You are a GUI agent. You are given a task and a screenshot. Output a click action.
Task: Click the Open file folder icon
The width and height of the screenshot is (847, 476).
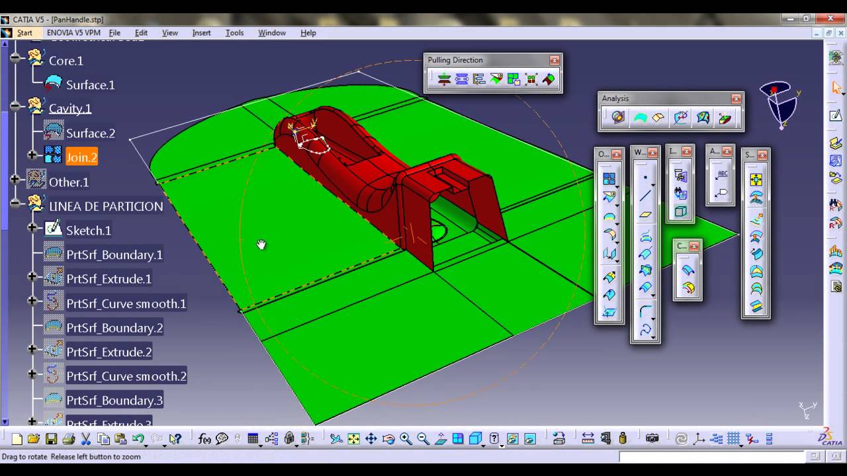(x=34, y=438)
